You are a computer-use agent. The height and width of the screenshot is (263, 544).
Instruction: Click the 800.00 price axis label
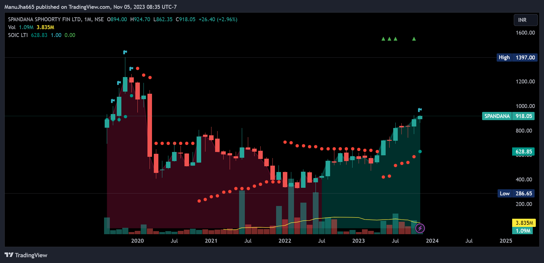[524, 131]
